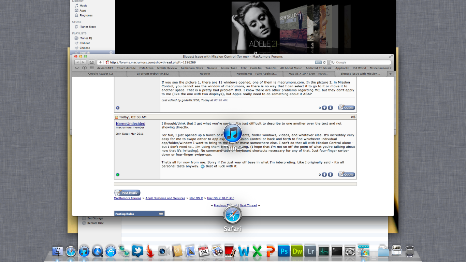Image resolution: width=466 pixels, height=262 pixels.
Task: Switch to Mac OS X 10.7 Lion tab
Action: 309,73
